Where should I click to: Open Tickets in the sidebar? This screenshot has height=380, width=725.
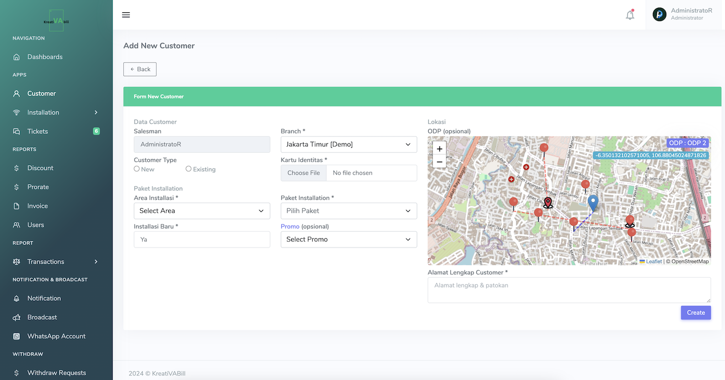[37, 131]
